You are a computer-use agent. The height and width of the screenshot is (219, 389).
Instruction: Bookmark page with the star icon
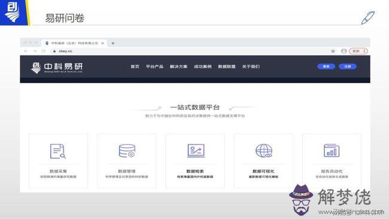(x=333, y=51)
